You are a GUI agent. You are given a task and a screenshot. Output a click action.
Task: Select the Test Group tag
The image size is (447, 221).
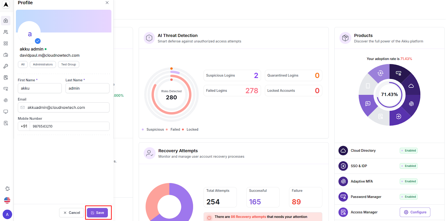tap(68, 64)
